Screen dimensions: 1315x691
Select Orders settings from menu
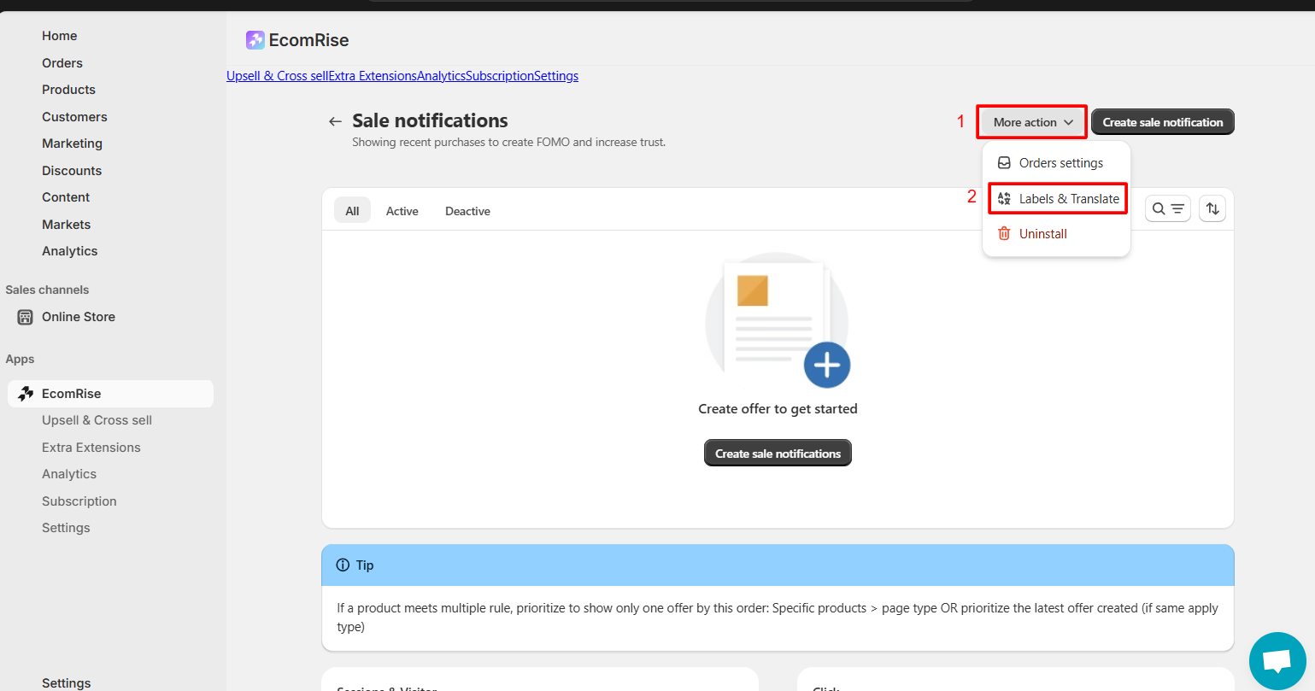[1056, 163]
